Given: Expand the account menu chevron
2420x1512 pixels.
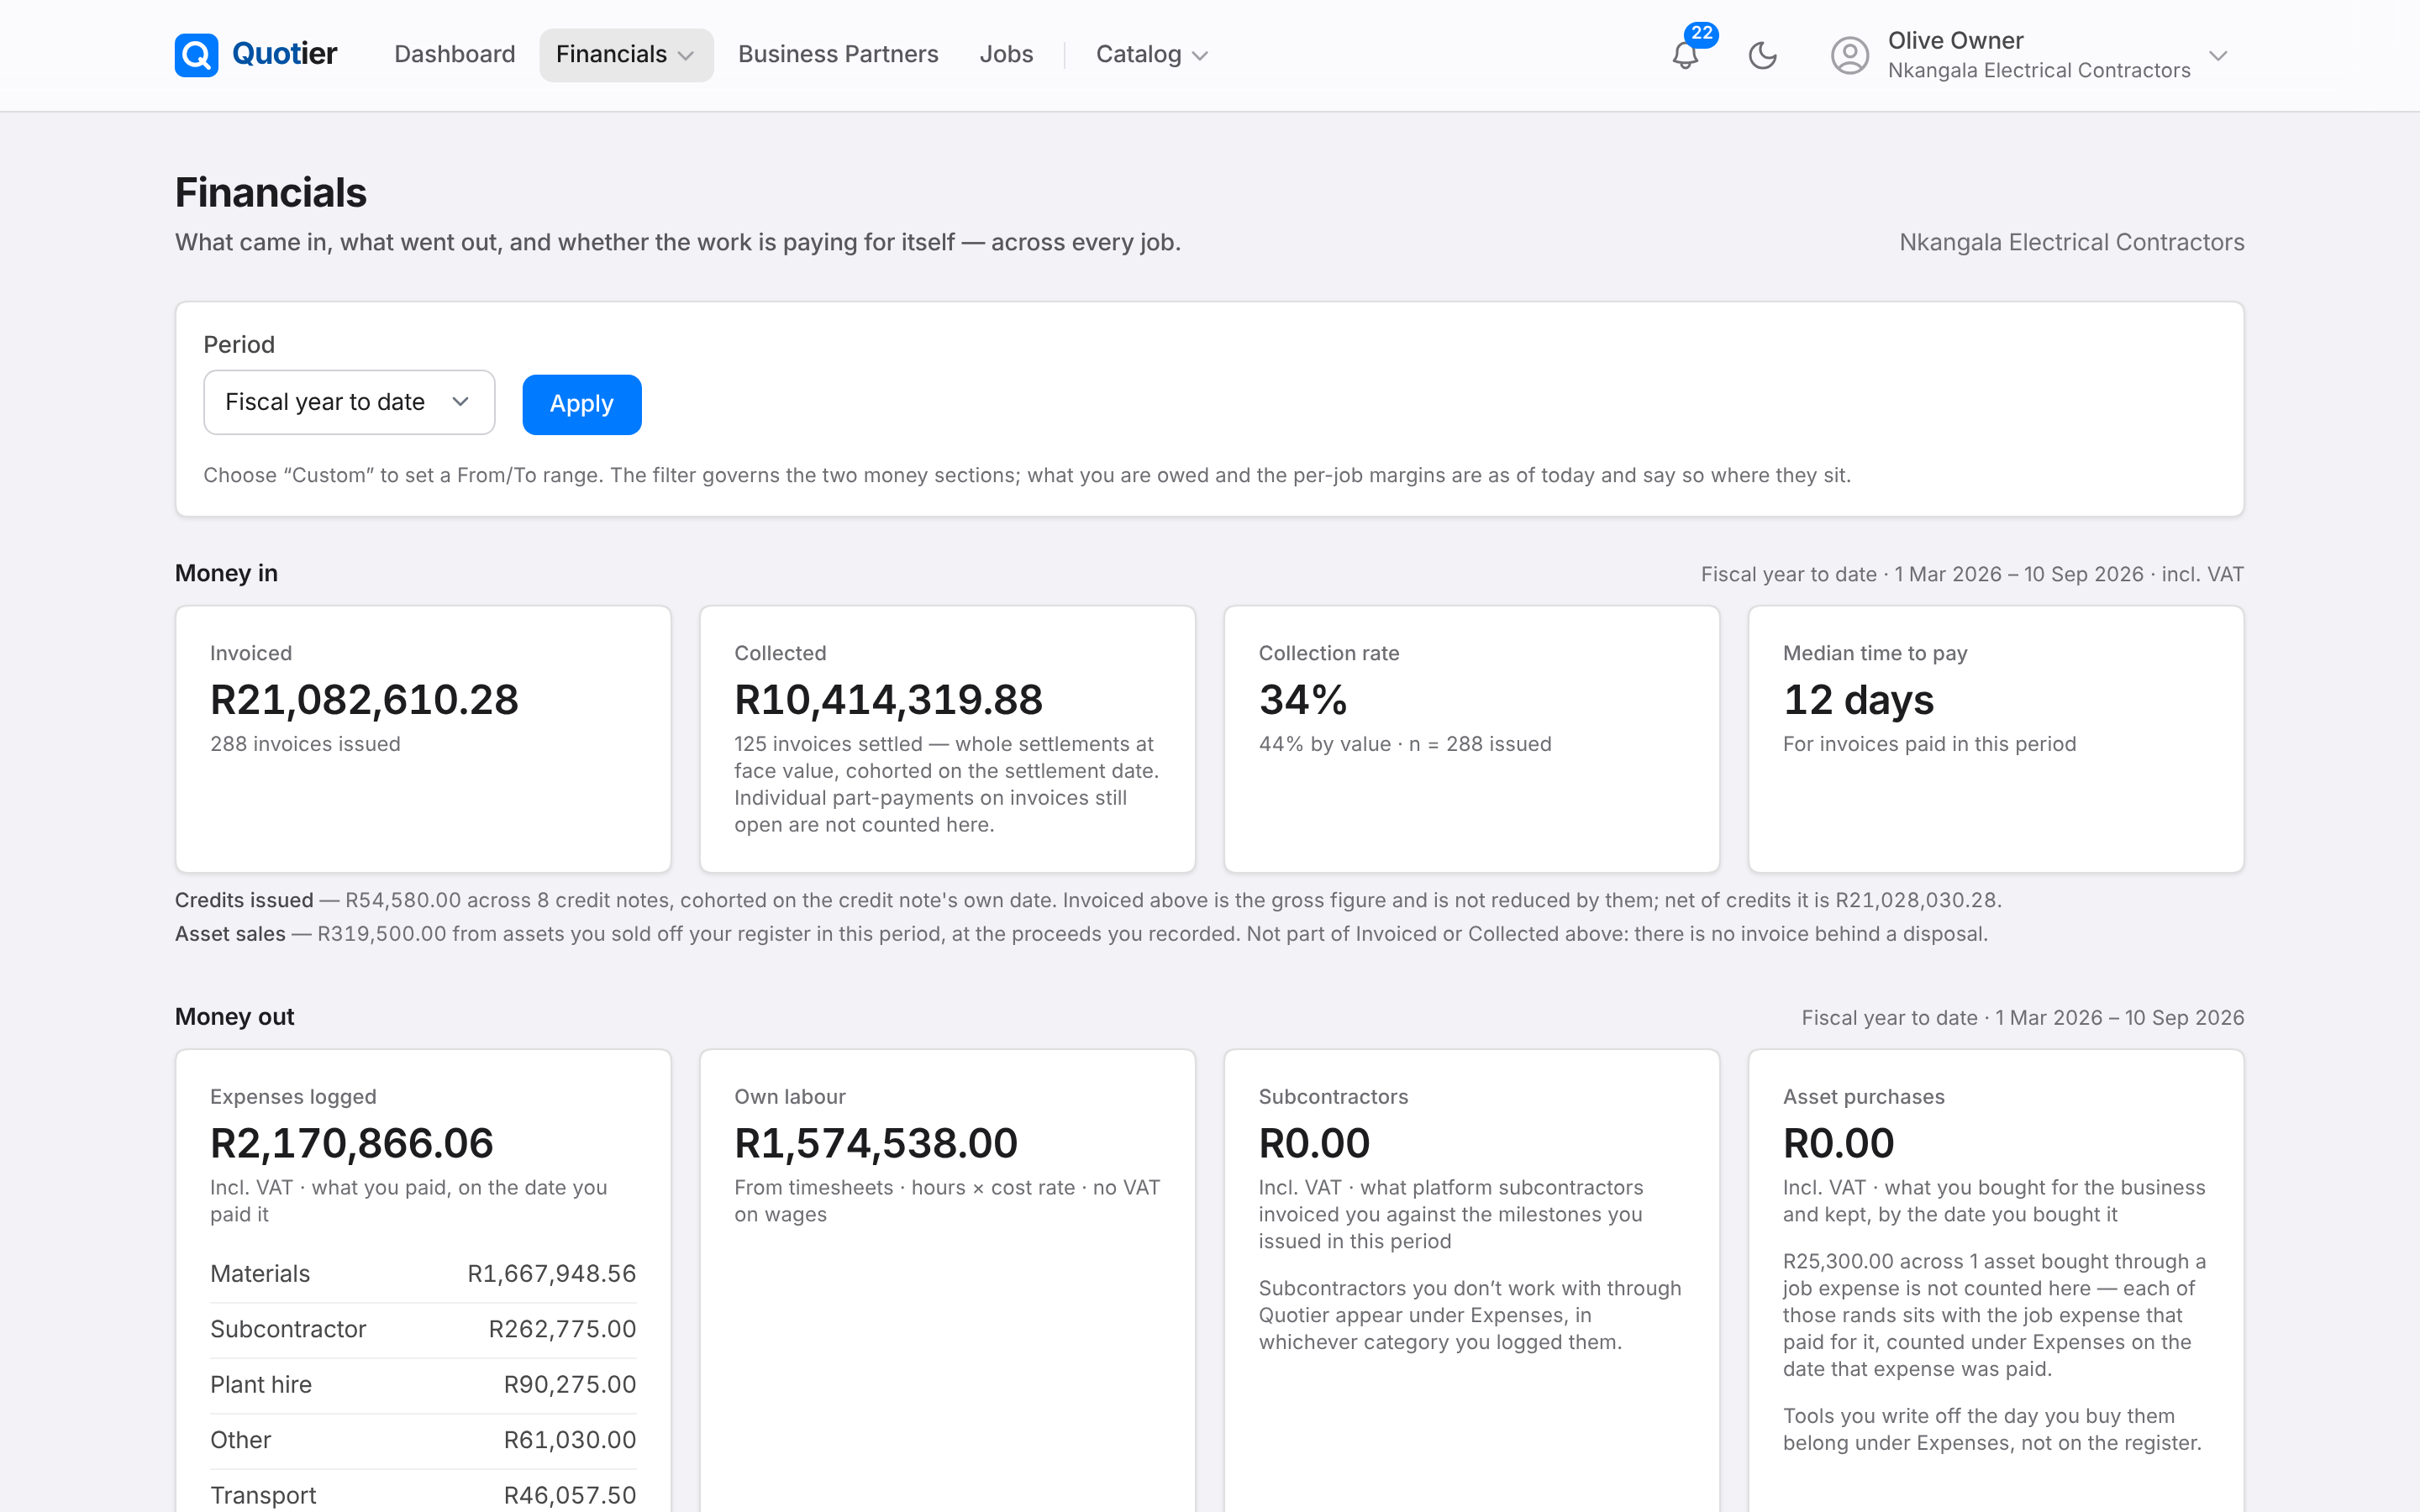Looking at the screenshot, I should 2218,55.
